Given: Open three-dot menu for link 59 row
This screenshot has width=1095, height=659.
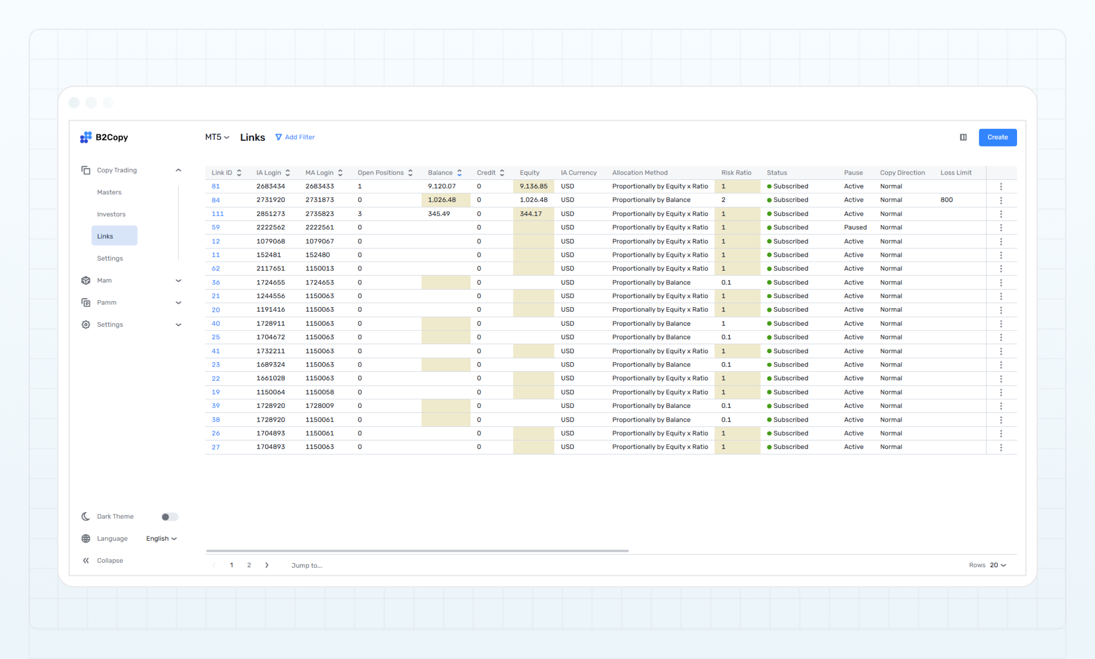Looking at the screenshot, I should pyautogui.click(x=1000, y=228).
